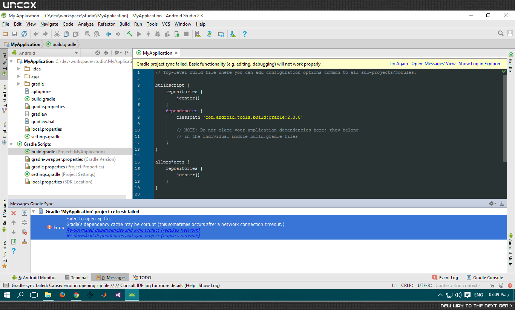
Task: Click the Search Everywhere magnifier at top right
Action: click(x=501, y=34)
